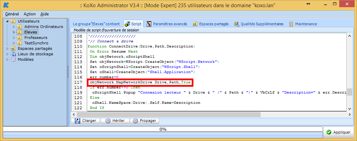
Task: Click the Hériter button
Action: click(x=115, y=121)
